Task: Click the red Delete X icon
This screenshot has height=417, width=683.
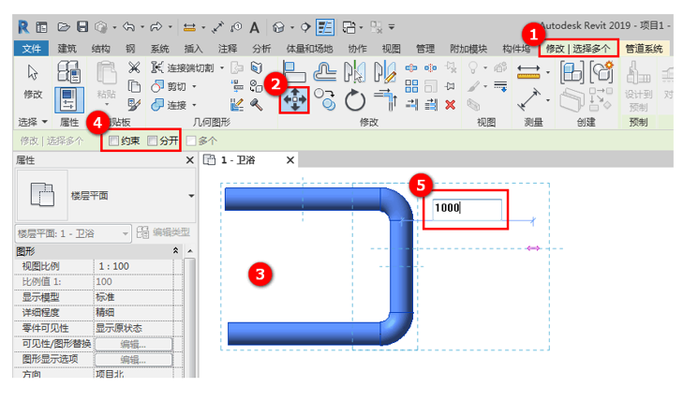Action: click(x=451, y=104)
